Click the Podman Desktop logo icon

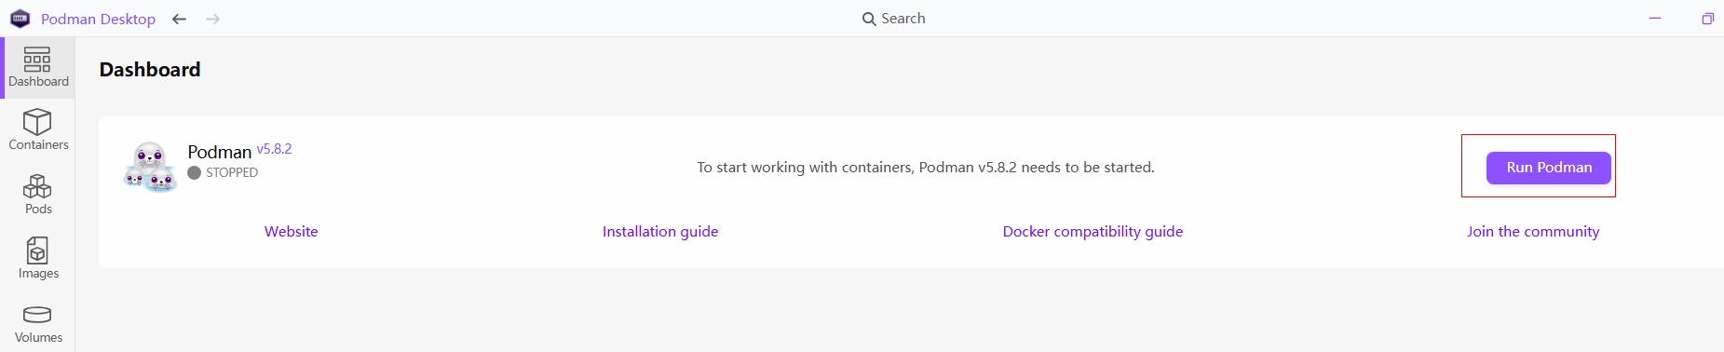pos(20,19)
